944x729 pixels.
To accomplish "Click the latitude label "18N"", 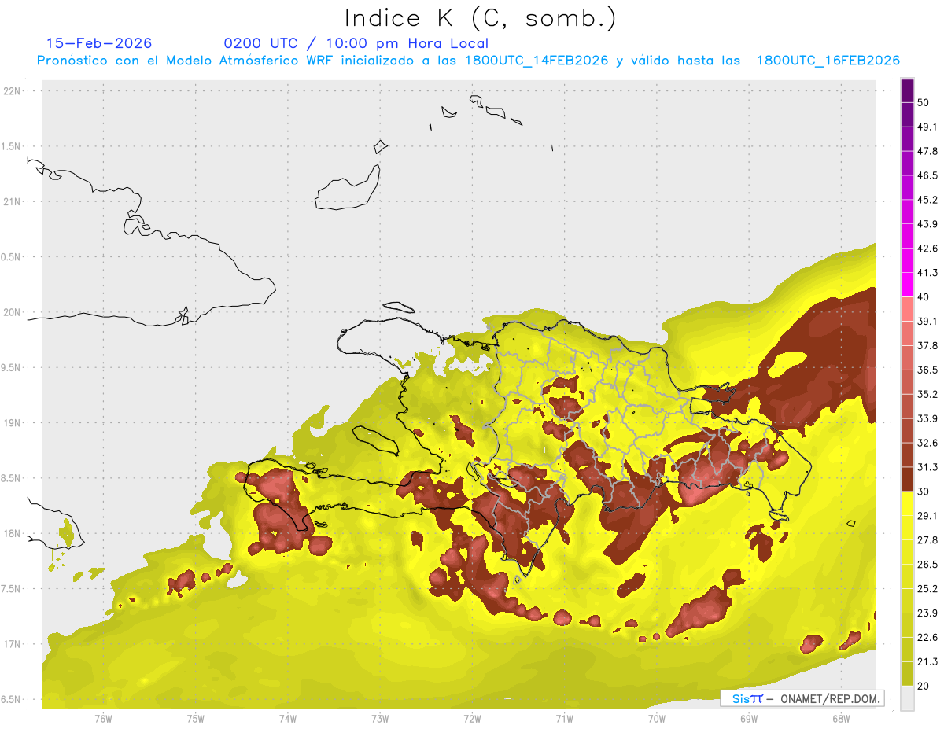I will point(13,534).
